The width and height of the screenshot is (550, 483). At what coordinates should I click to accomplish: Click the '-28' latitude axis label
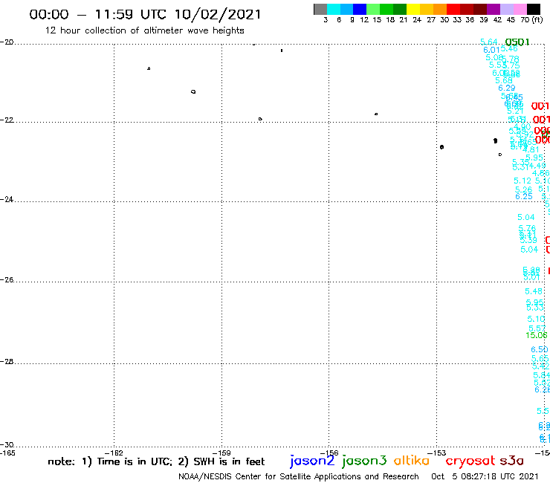point(7,362)
